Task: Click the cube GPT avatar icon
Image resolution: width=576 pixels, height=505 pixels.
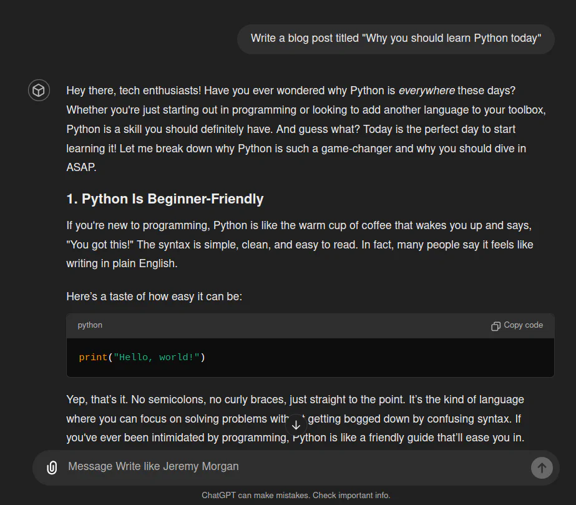Action: pos(39,90)
